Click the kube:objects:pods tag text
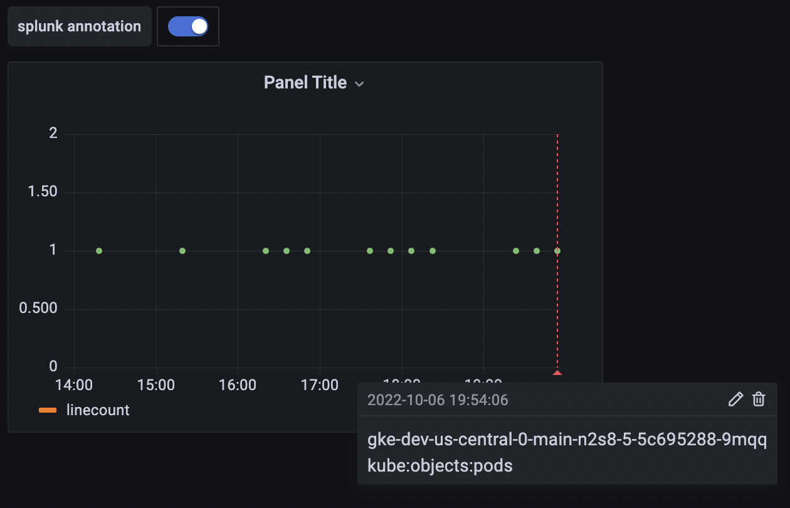This screenshot has height=508, width=790. click(440, 466)
